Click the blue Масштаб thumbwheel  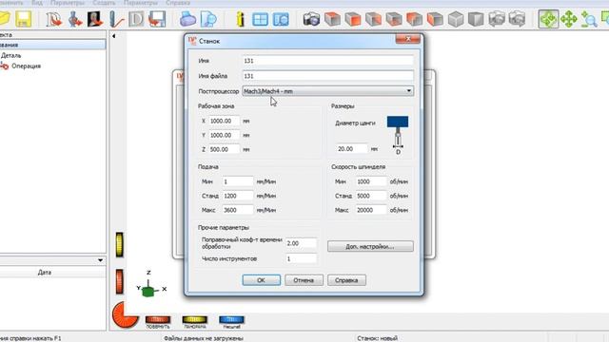[231, 320]
